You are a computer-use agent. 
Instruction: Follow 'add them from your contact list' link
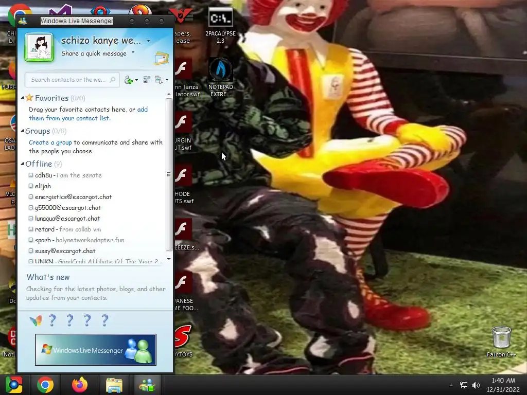[88, 114]
